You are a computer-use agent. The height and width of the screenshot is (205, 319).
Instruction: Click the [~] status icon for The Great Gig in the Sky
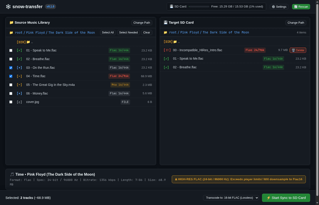(19, 85)
